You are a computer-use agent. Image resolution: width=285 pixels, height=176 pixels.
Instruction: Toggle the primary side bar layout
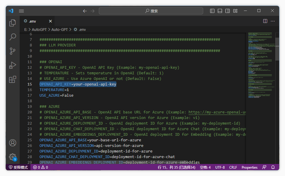click(212, 11)
